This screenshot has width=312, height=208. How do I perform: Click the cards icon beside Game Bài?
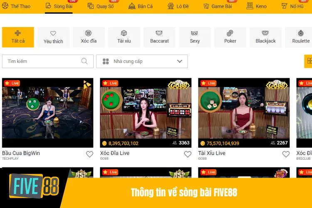[x=206, y=6]
